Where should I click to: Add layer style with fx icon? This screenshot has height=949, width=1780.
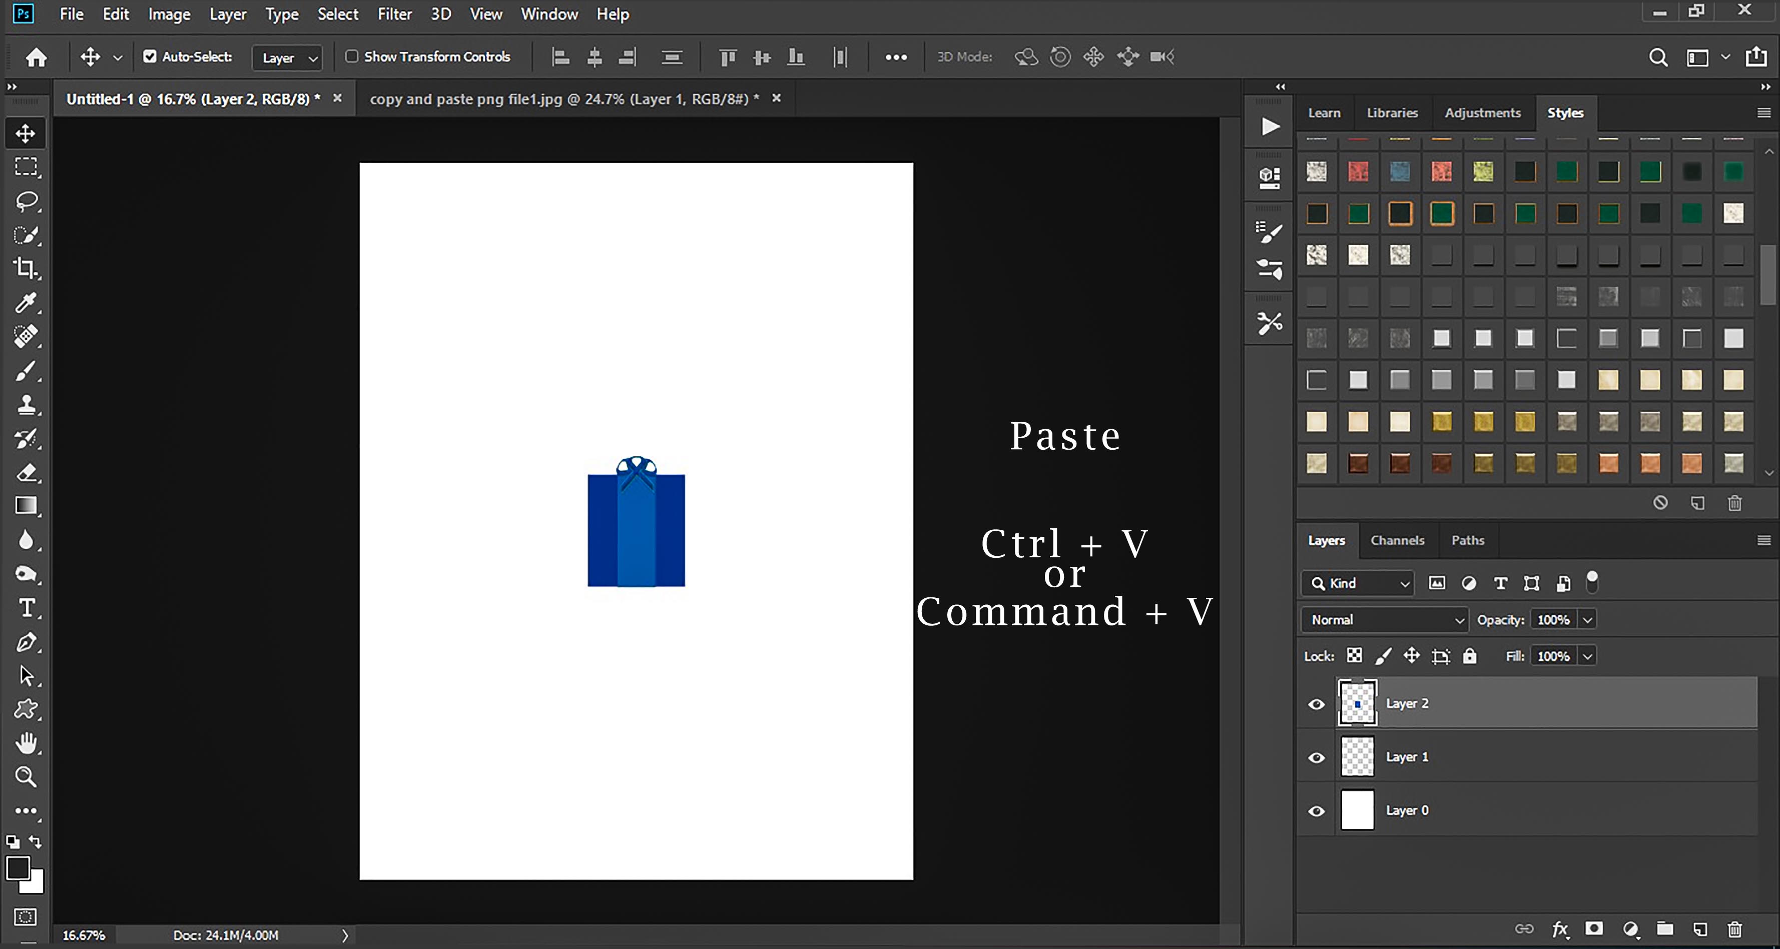point(1560,929)
